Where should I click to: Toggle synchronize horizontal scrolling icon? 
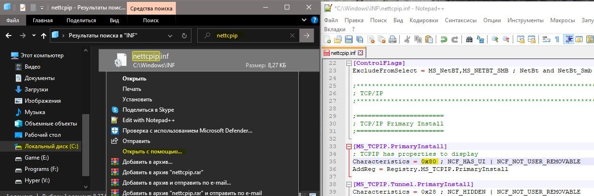[x=532, y=39]
